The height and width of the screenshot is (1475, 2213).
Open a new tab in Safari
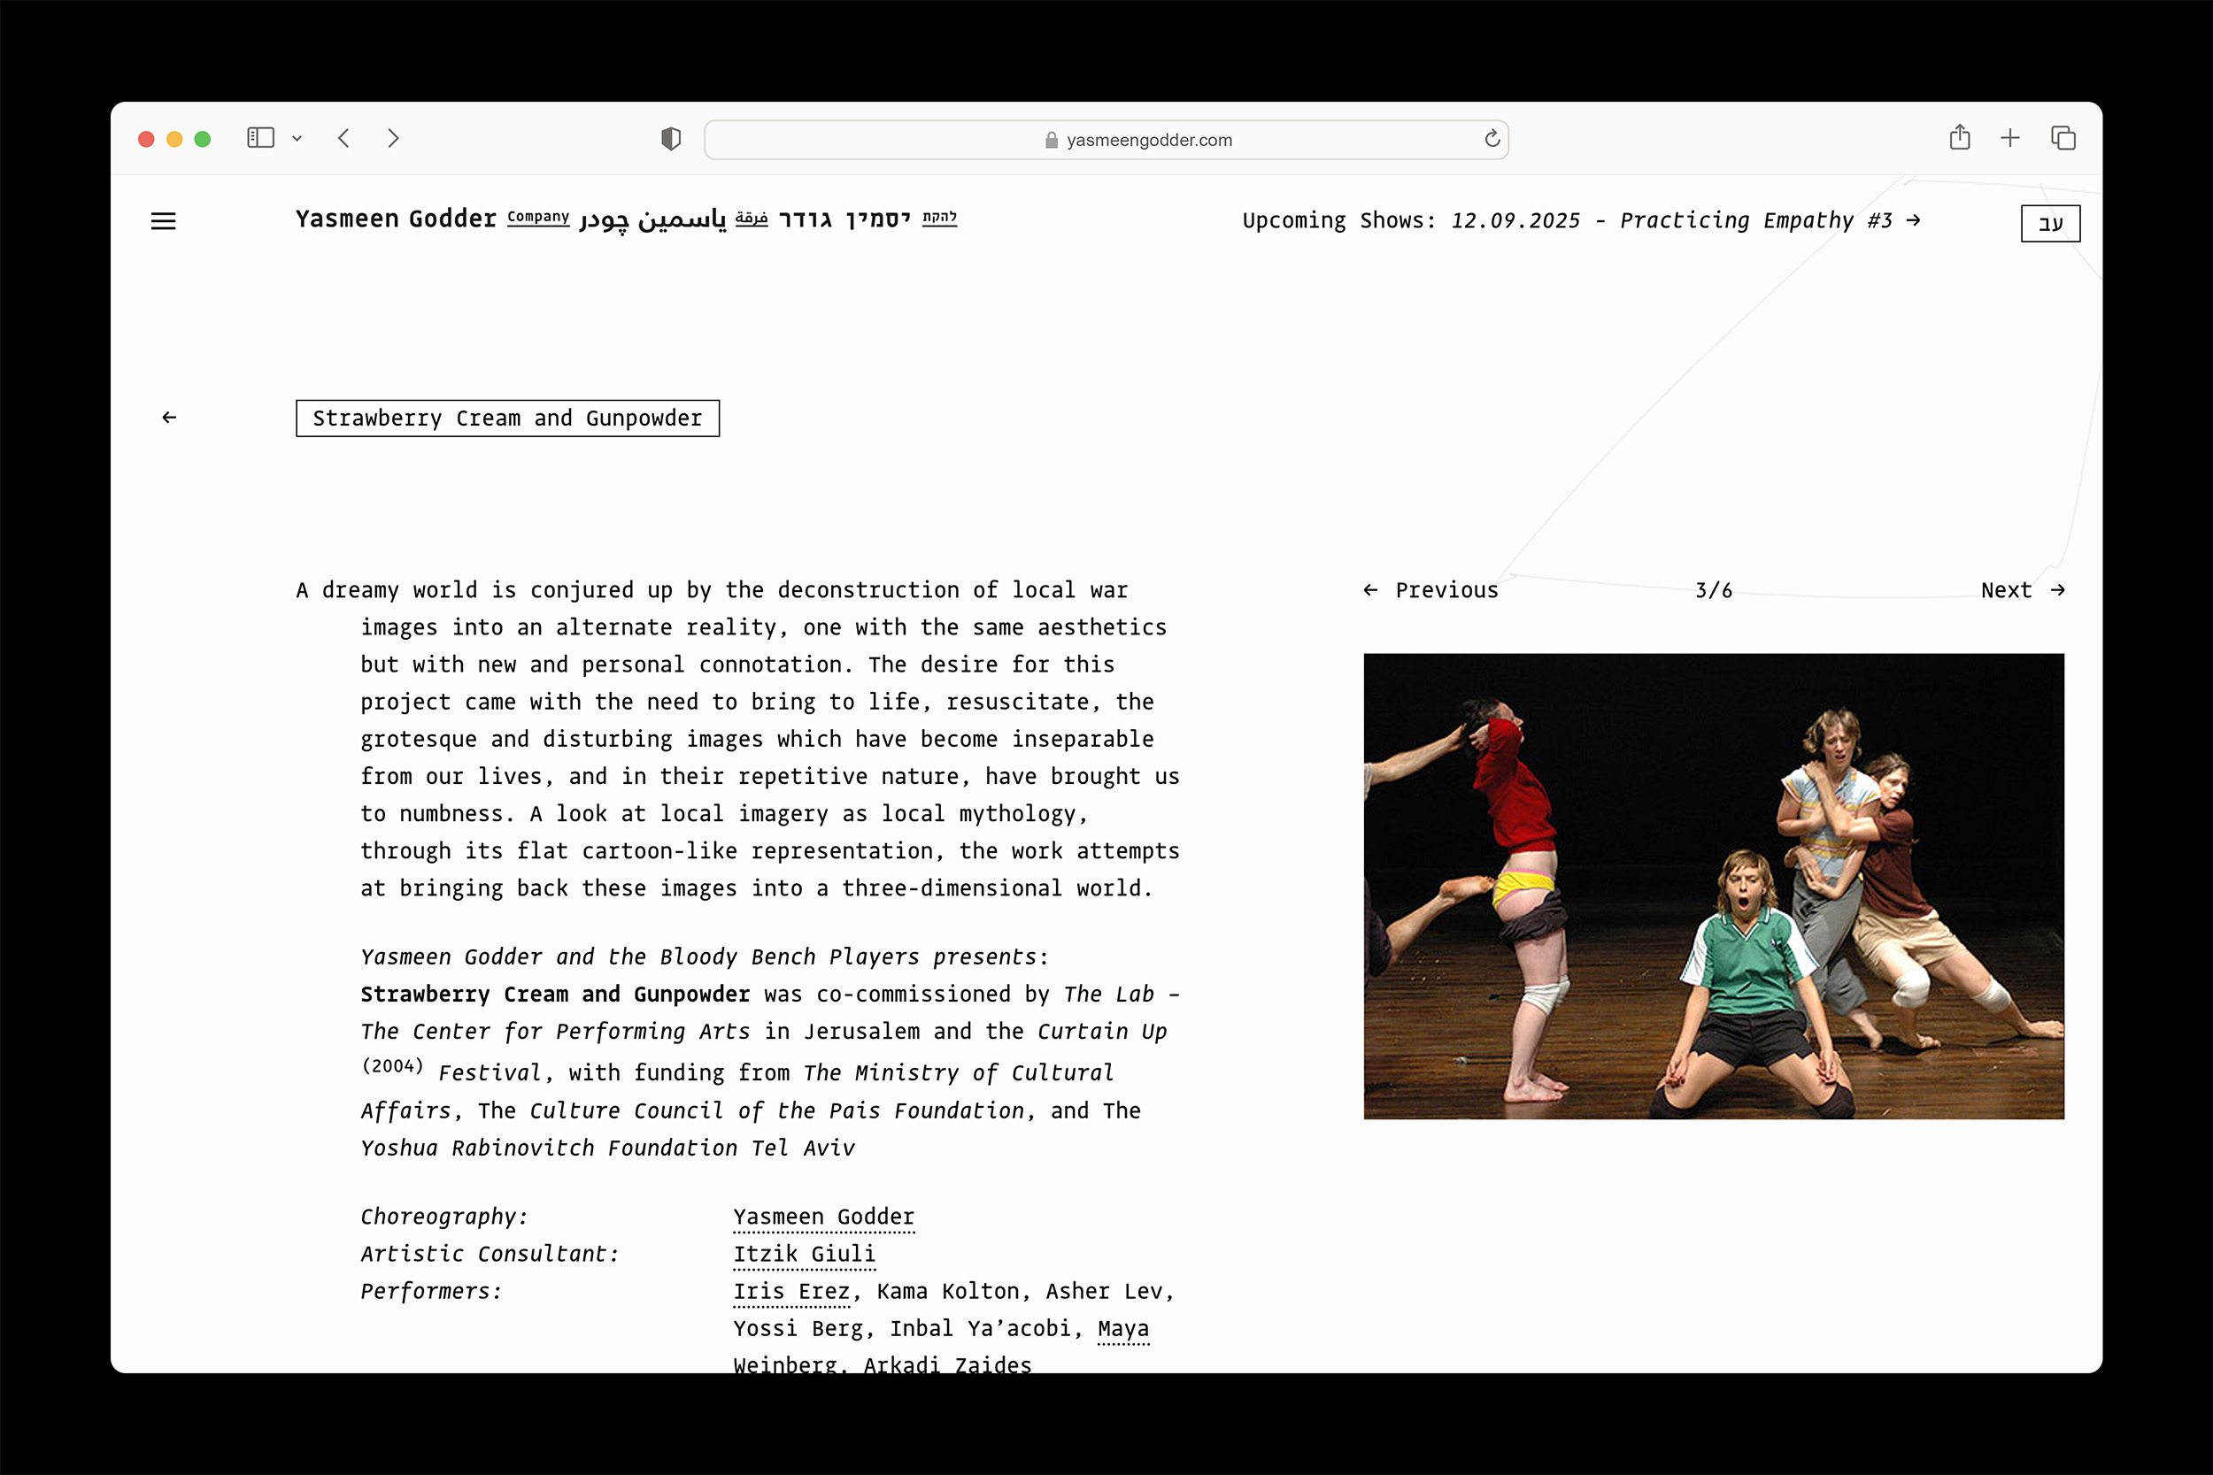tap(2009, 137)
